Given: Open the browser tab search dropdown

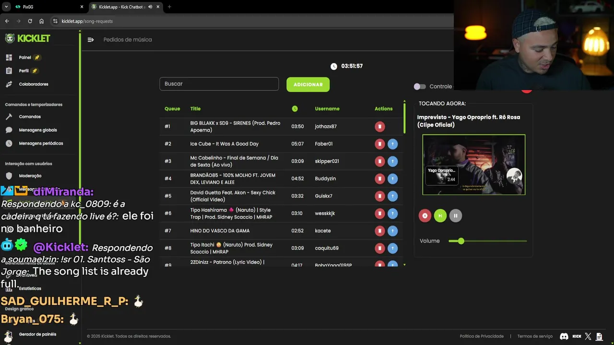Looking at the screenshot, I should pos(6,7).
